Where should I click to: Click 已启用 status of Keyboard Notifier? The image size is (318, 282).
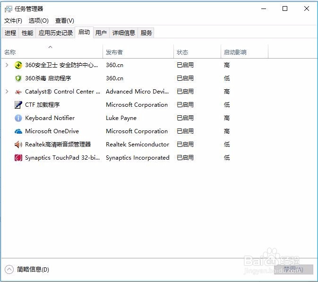point(185,118)
